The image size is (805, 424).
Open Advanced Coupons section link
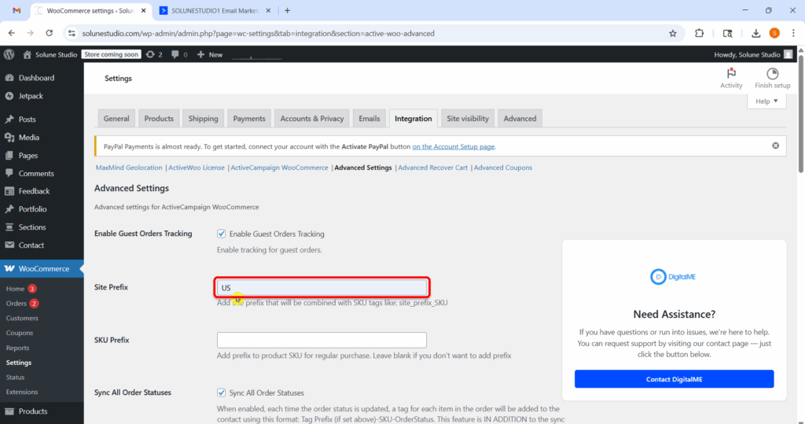click(x=502, y=168)
